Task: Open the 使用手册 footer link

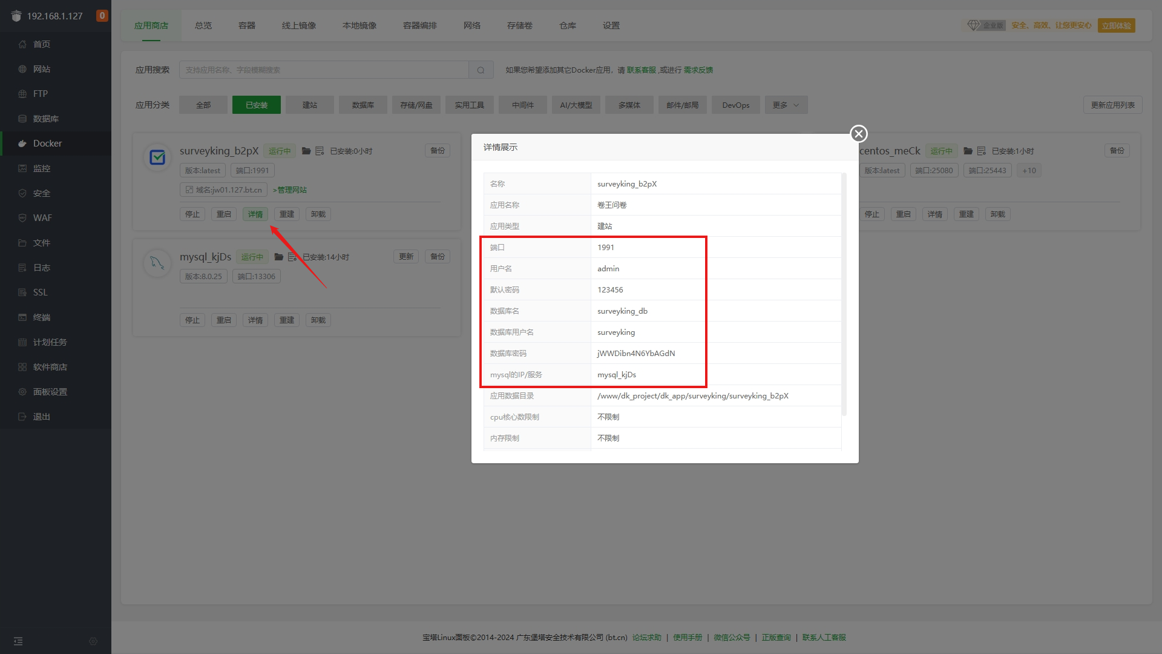Action: click(688, 637)
